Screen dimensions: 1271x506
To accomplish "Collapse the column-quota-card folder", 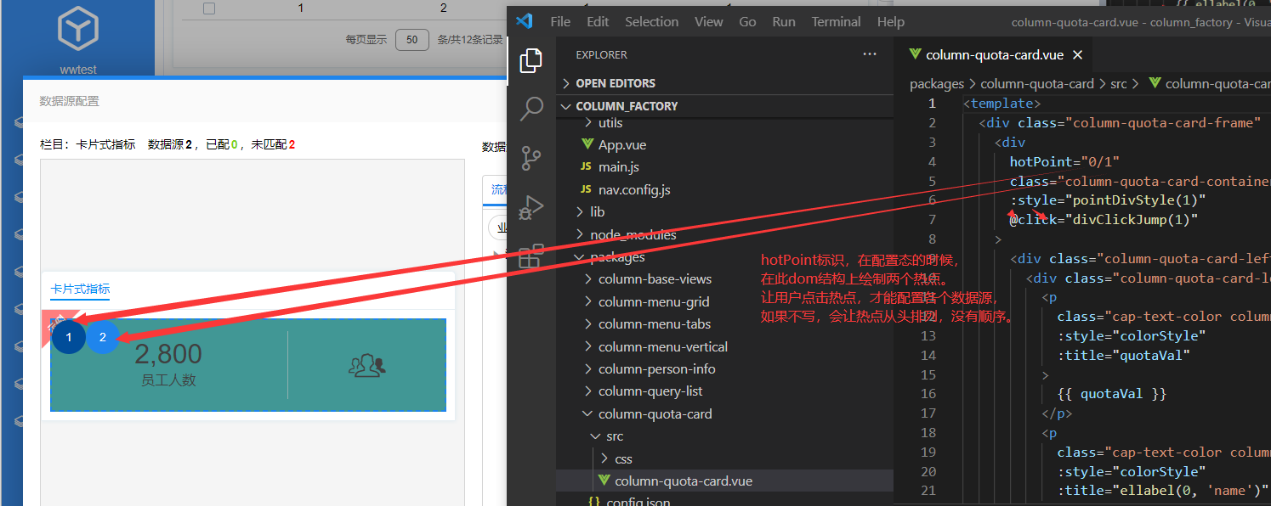I will pyautogui.click(x=655, y=414).
